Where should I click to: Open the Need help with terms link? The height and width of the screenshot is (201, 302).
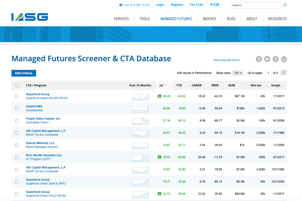click(226, 60)
